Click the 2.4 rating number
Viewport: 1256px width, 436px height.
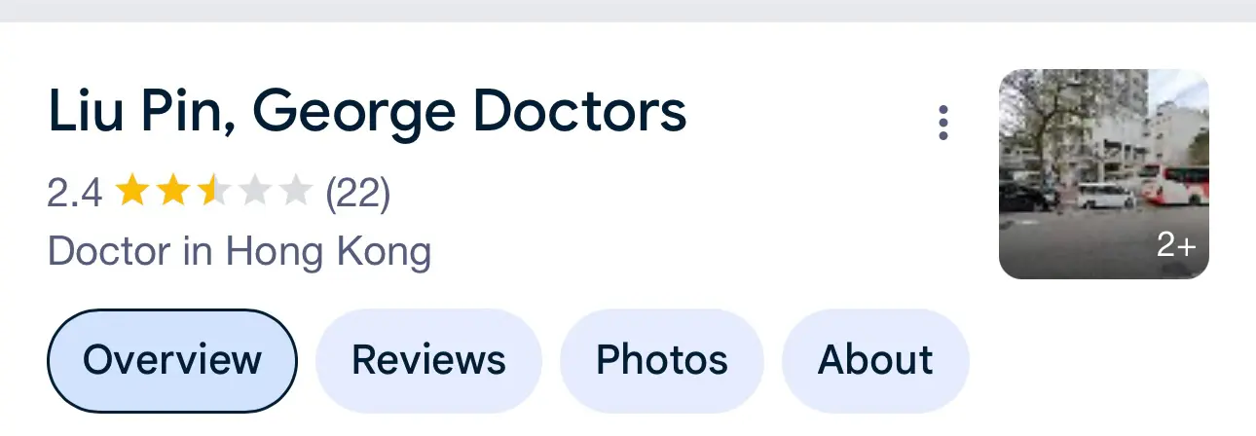[x=75, y=193]
